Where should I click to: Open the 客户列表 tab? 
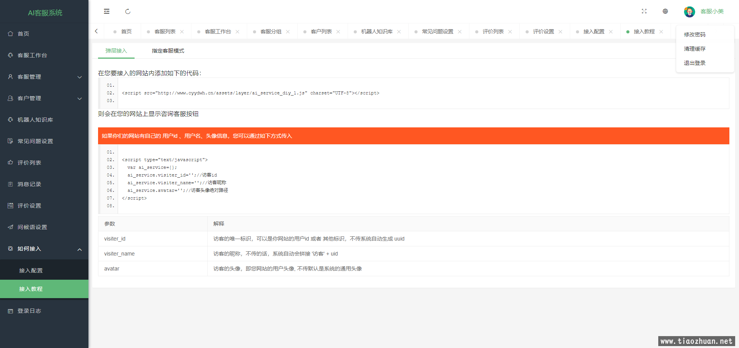point(321,31)
